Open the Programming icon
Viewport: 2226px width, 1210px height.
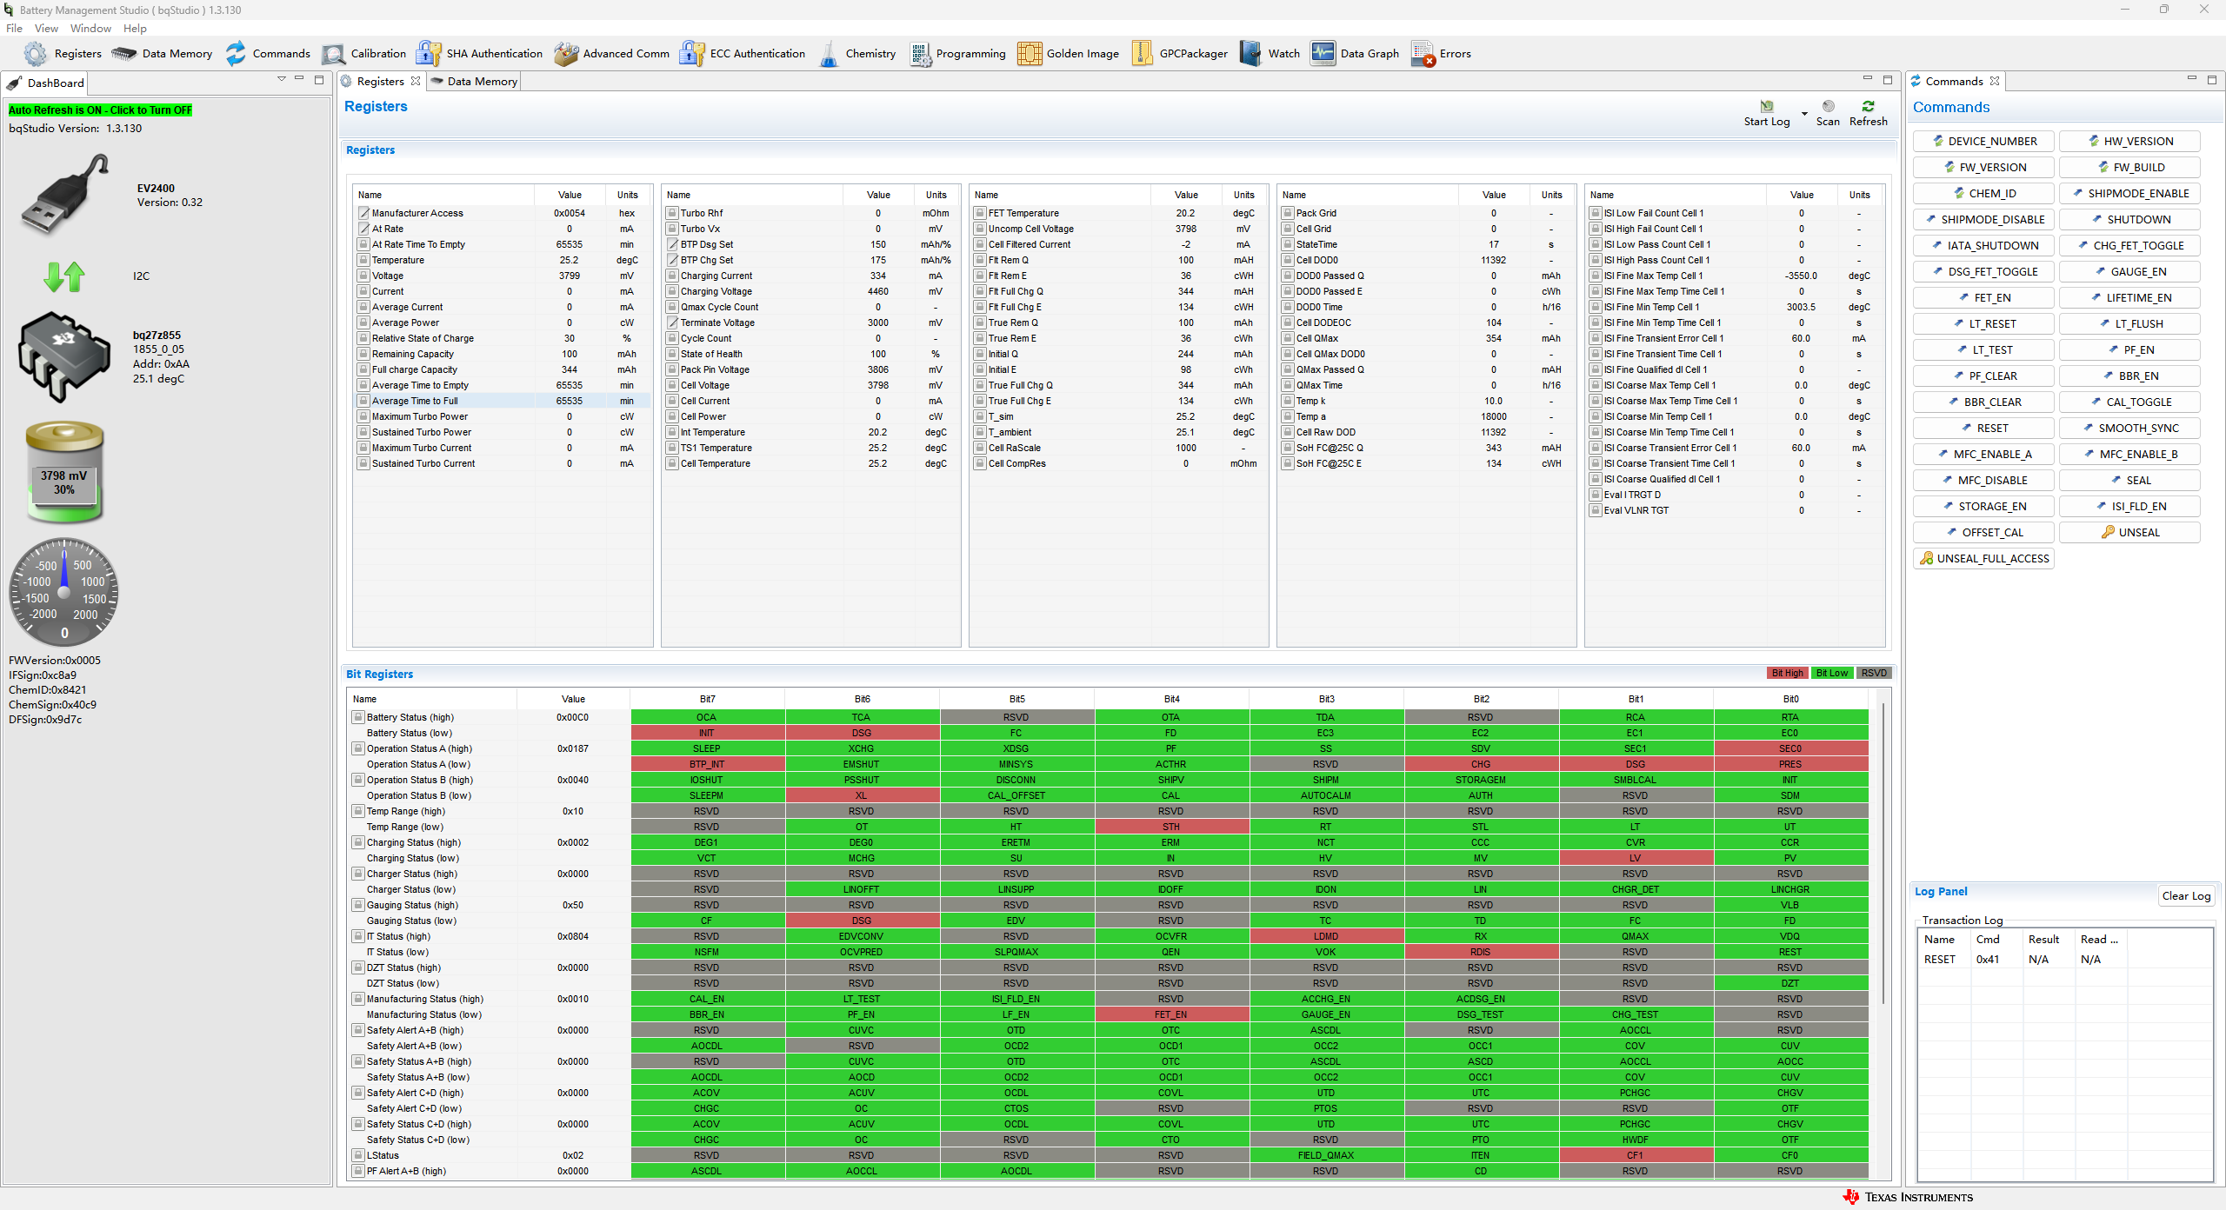921,54
